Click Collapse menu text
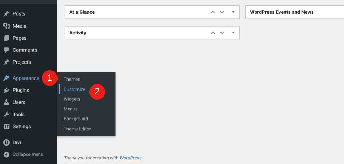This screenshot has width=344, height=164. coord(28,154)
